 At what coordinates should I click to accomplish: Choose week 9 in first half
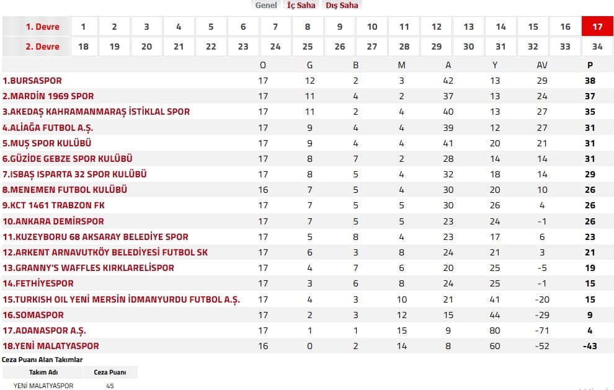pos(340,27)
